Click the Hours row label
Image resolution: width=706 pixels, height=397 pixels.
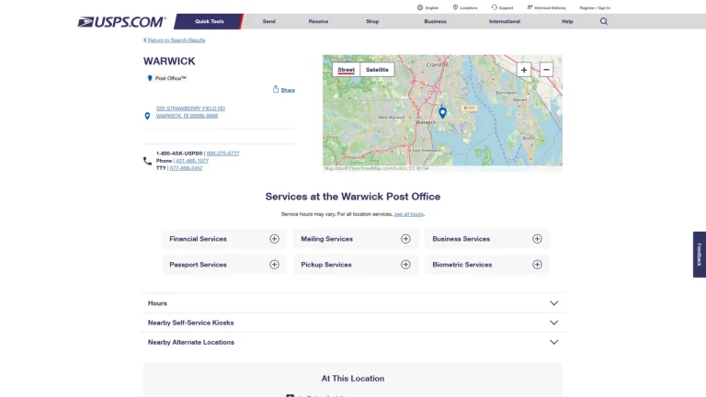[157, 303]
